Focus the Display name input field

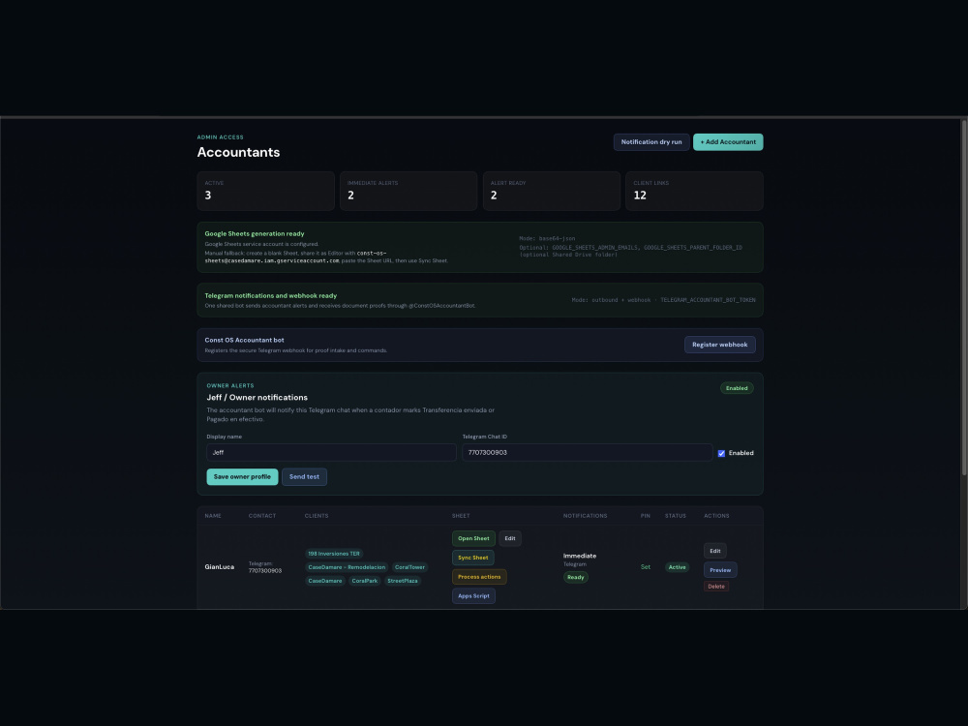point(331,452)
